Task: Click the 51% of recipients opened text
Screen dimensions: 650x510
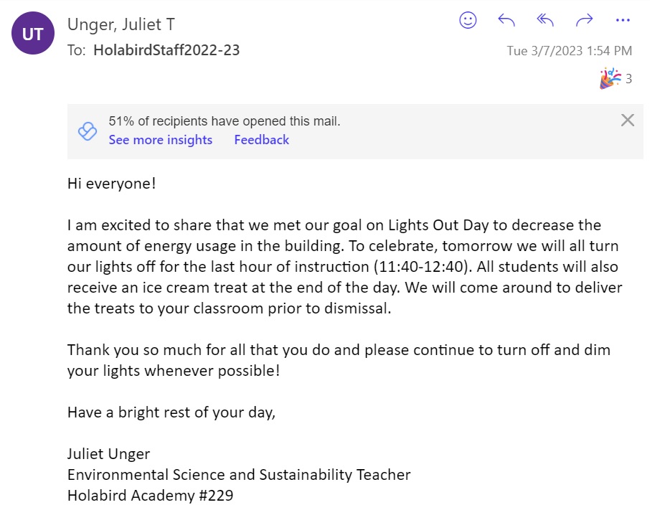Action: (x=224, y=121)
